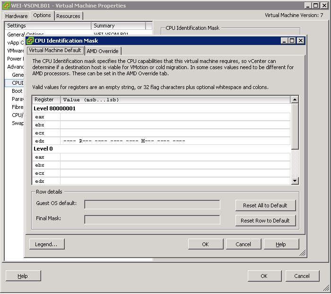Screen dimensions: 331x294
Task: Select Level 0 edx value cell
Action: [175, 181]
